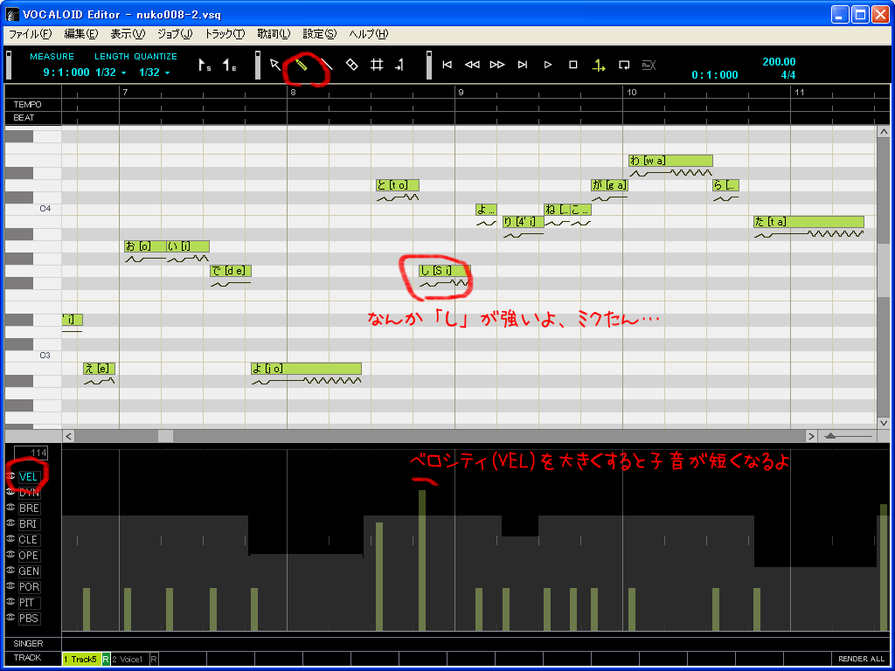Toggle eye icon beside CLE
895x671 pixels.
click(x=10, y=538)
